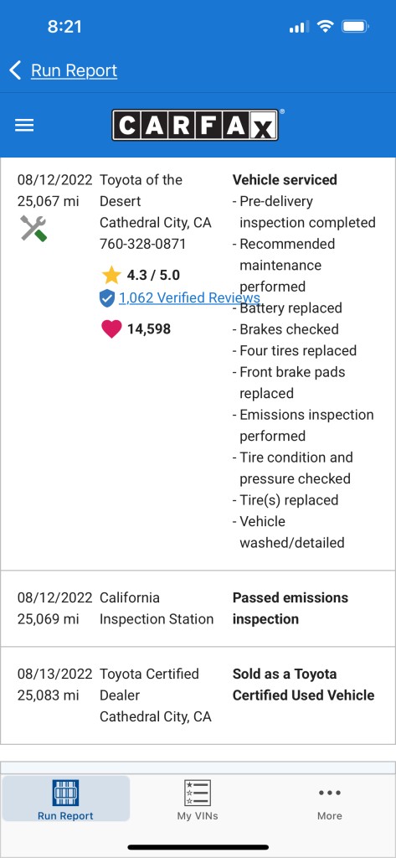Switch to the My VINs tab

(x=198, y=800)
